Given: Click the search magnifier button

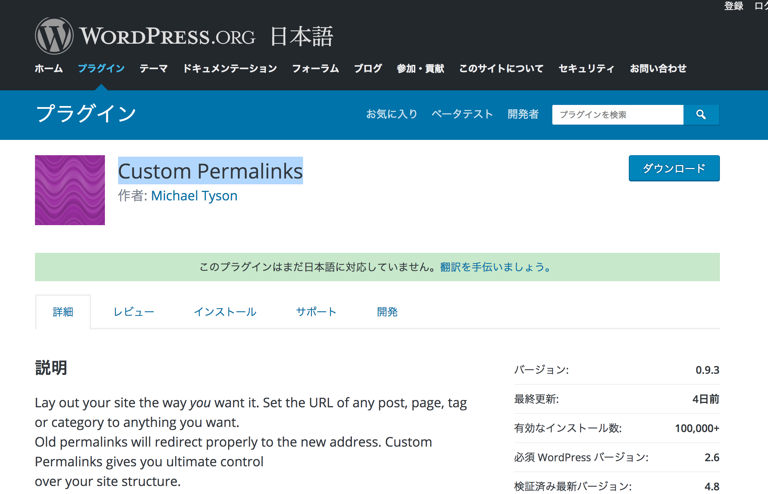Looking at the screenshot, I should (701, 115).
